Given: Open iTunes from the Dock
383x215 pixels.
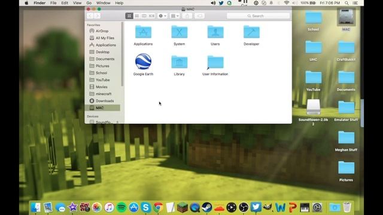Looking at the screenshot, I should [x=109, y=207].
